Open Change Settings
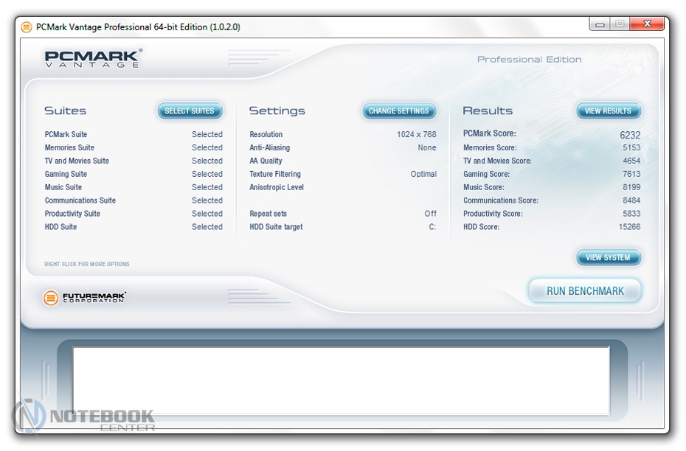The width and height of the screenshot is (686, 451). pos(398,111)
